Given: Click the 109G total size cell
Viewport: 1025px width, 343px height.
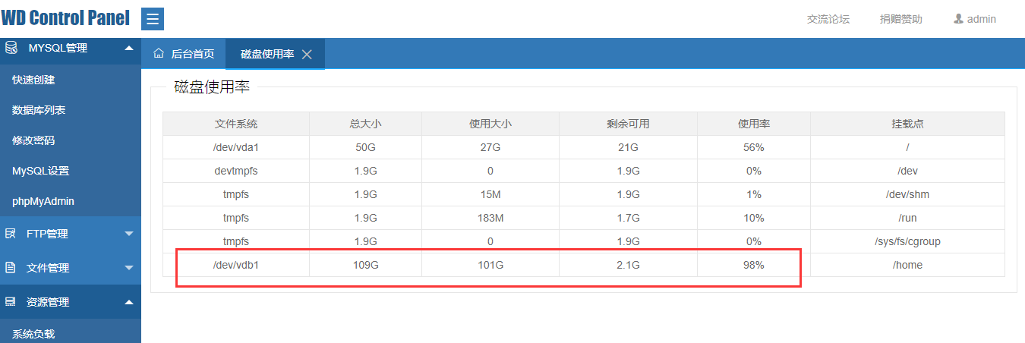Looking at the screenshot, I should pyautogui.click(x=365, y=265).
